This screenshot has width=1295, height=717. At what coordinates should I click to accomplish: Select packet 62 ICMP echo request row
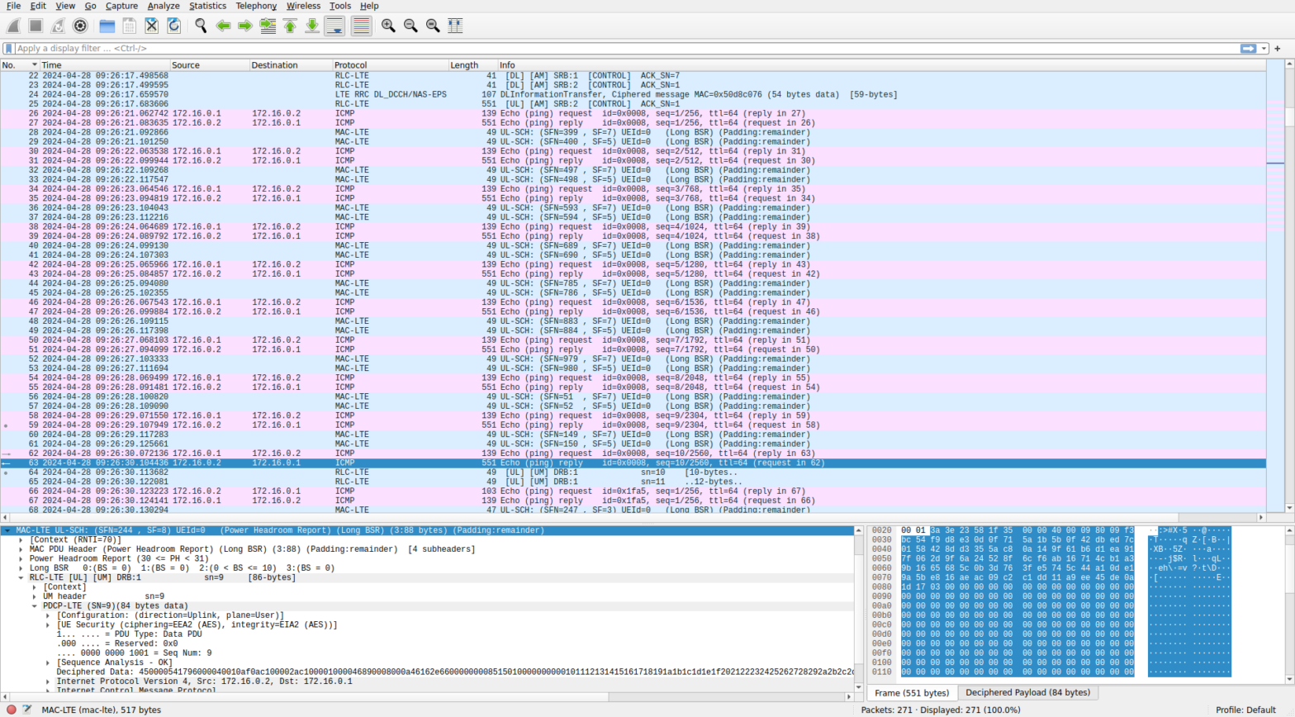[633, 453]
